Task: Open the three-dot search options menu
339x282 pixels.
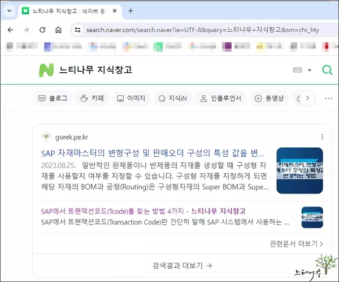Action: 329,98
